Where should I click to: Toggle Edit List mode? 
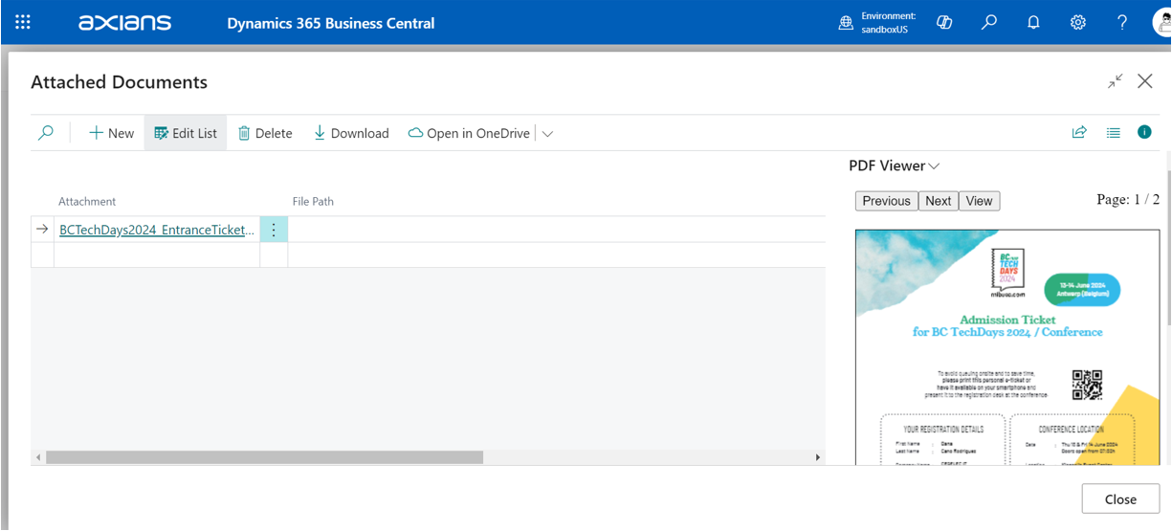tap(186, 133)
